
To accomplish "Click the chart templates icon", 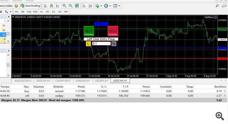I will click(115, 6).
